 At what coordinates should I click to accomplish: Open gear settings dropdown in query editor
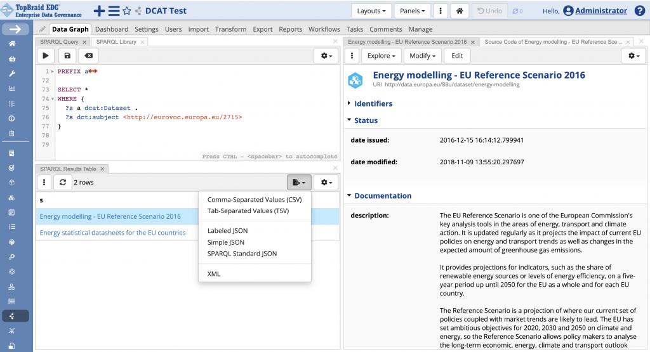[x=326, y=55]
